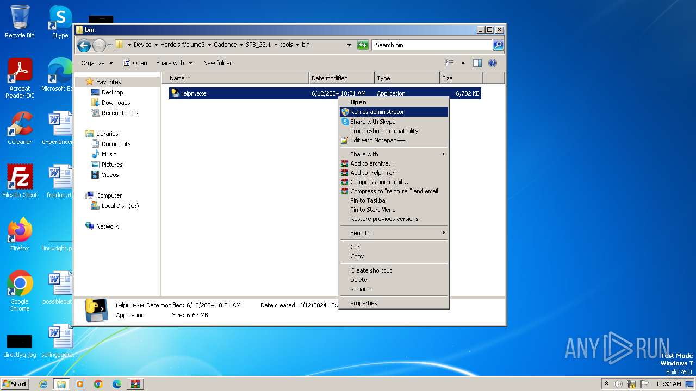The image size is (696, 391).
Task: Click the Action Center flag icon
Action: 645,384
